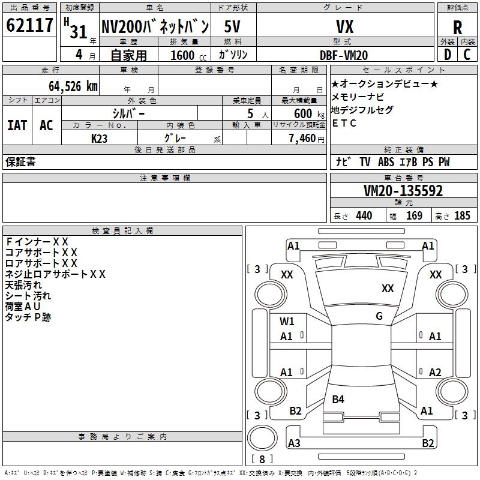Select spare tire circle labeled 8

(x=262, y=439)
